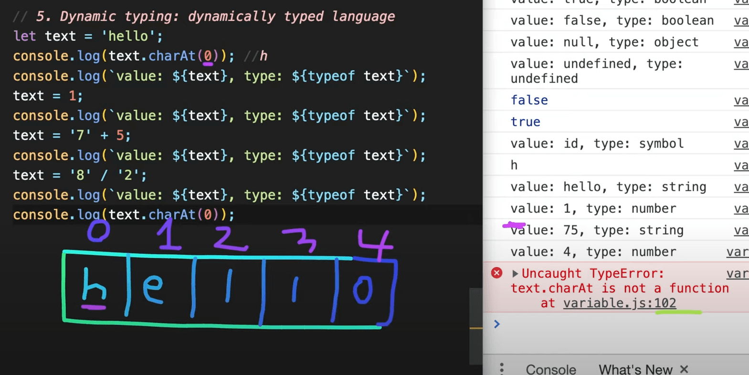
Task: Open the variable.js:102 link in the error
Action: coord(619,303)
